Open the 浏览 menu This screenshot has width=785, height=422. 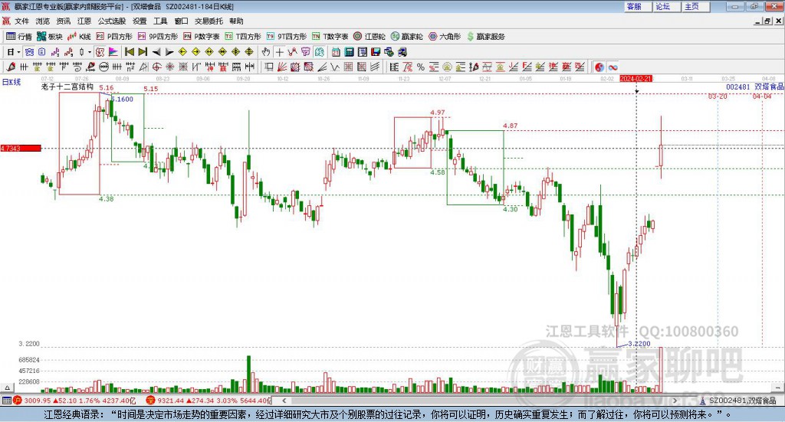point(43,21)
